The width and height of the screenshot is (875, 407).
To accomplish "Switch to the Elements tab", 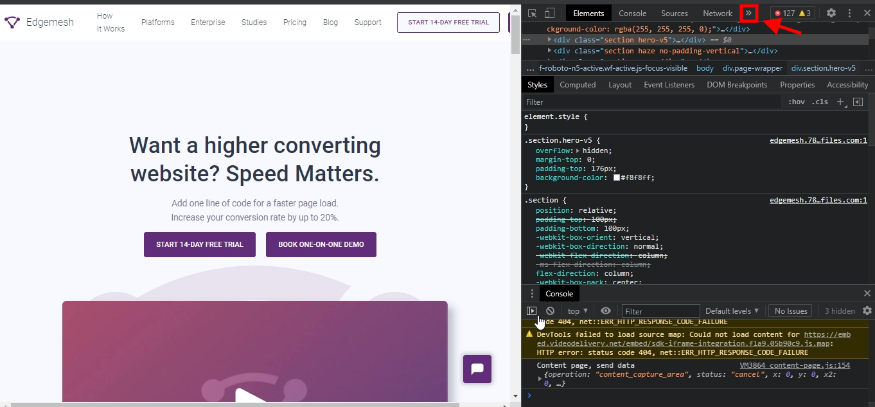I will [x=588, y=13].
